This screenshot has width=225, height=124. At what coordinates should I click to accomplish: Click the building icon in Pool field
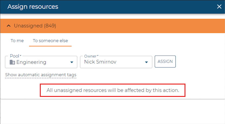tap(12, 62)
